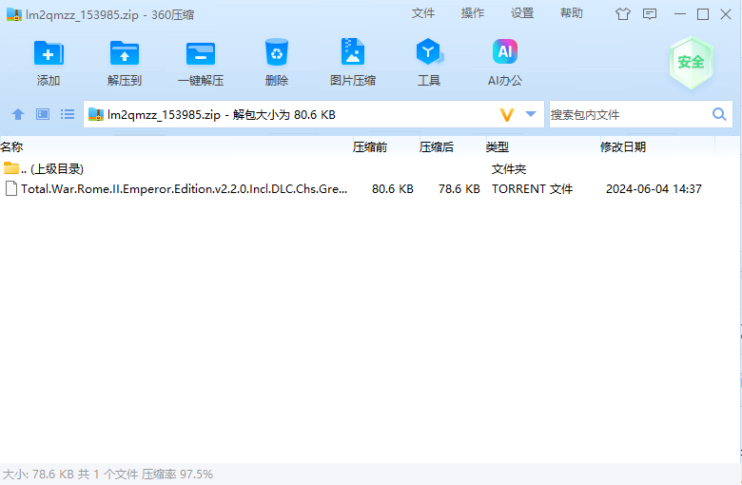Switch to the thumbnail view icon
The width and height of the screenshot is (742, 485).
pos(43,114)
